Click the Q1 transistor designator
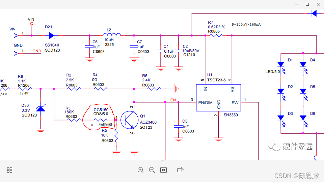The image size is (324, 182). coord(142,116)
